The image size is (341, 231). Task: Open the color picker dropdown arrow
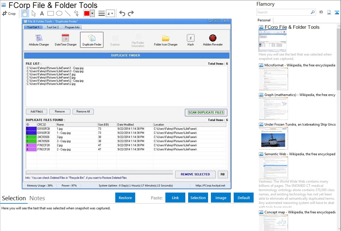pos(93,13)
